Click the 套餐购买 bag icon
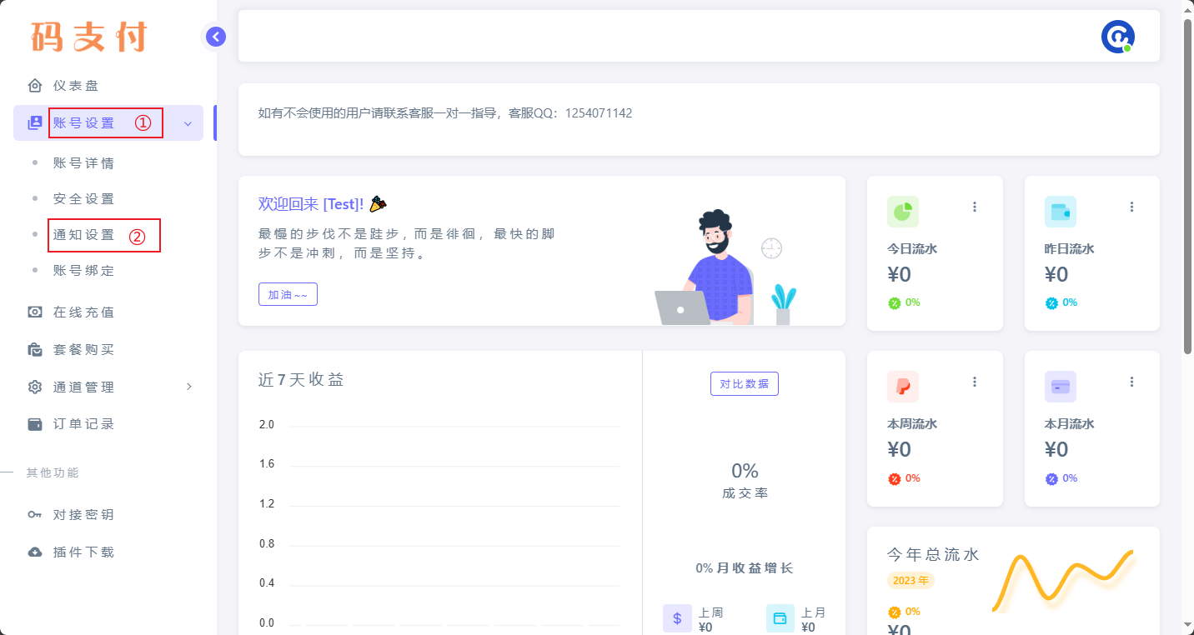Screen dimensions: 1194x635 [35, 349]
